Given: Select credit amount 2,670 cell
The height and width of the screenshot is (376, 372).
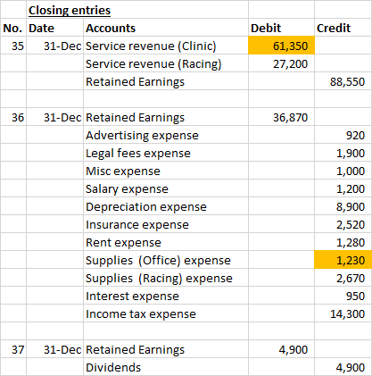Looking at the screenshot, I should coord(343,278).
